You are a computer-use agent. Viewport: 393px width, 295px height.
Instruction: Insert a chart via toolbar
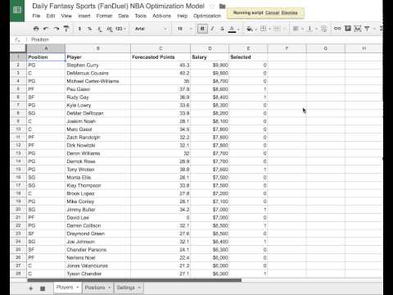[x=358, y=29]
